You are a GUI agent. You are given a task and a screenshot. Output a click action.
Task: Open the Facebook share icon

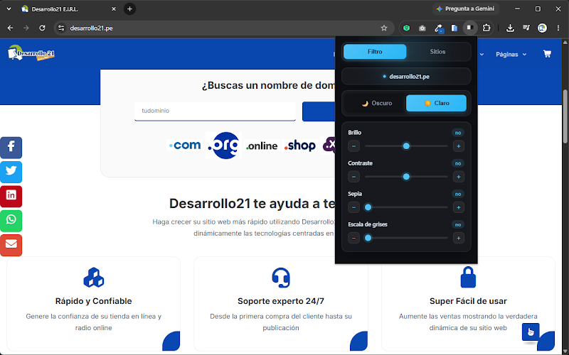click(x=11, y=148)
